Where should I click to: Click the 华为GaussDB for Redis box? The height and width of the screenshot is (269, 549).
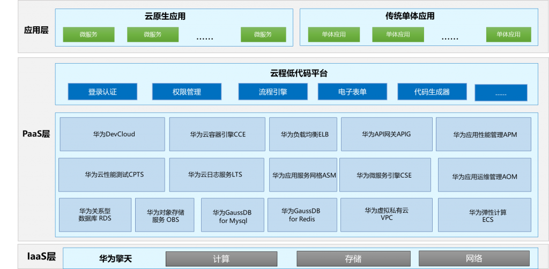click(x=302, y=215)
